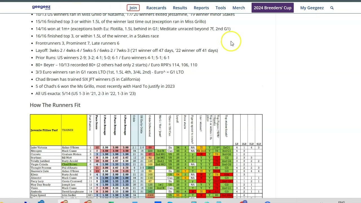361x203 pixels.
Task: Open the search magnifier icon
Action: pyautogui.click(x=332, y=8)
